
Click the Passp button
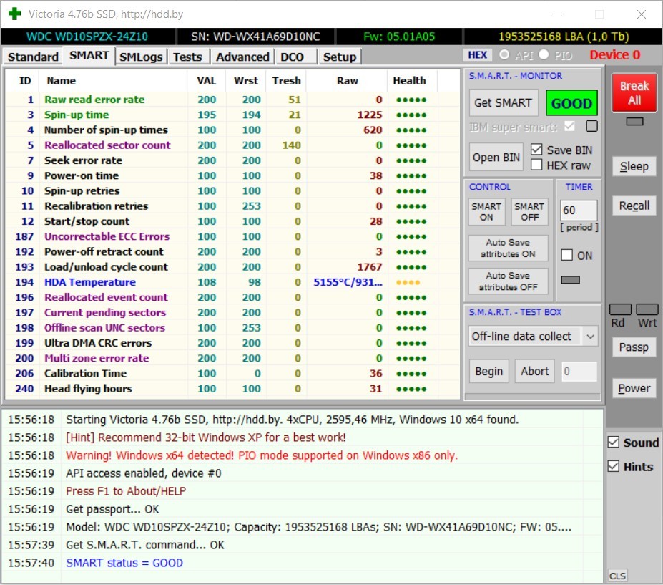(634, 347)
